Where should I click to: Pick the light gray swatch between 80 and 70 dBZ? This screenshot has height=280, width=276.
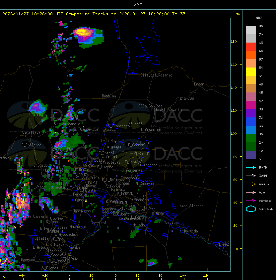pyautogui.click(x=251, y=30)
